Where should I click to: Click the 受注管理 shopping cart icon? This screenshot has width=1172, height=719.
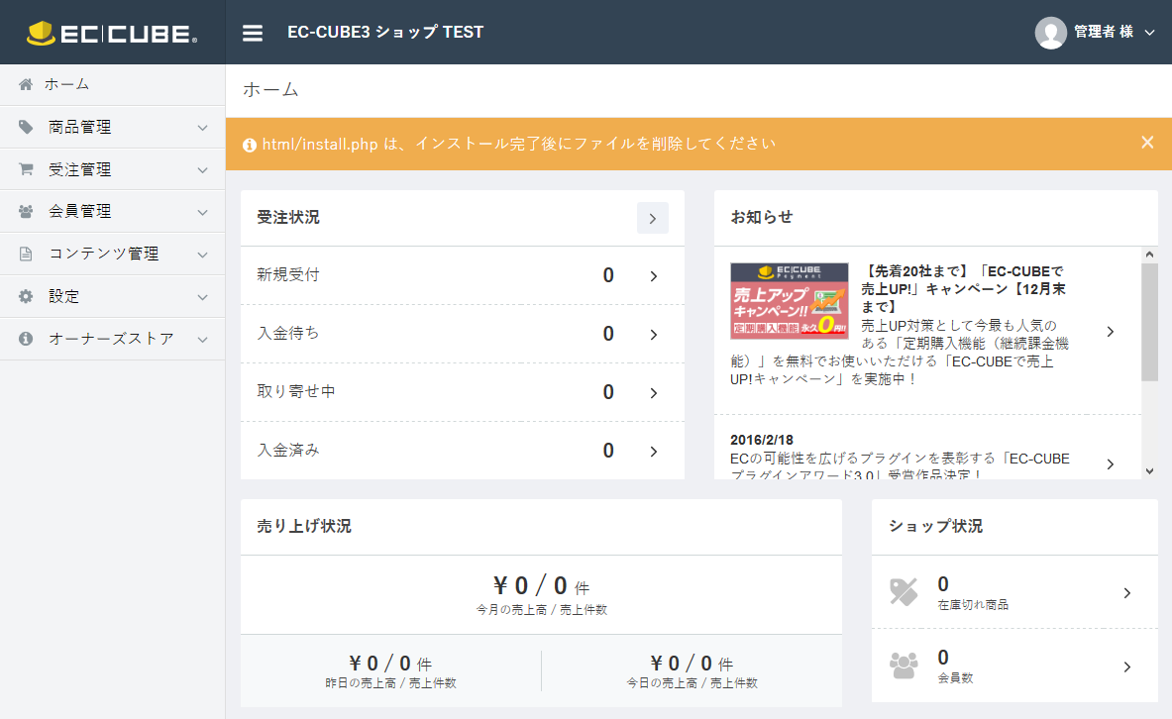click(25, 169)
